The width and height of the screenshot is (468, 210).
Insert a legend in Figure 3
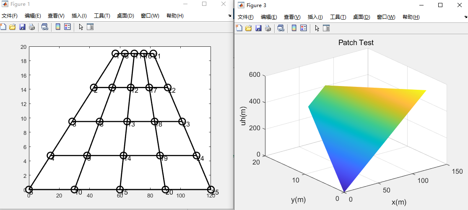304,28
